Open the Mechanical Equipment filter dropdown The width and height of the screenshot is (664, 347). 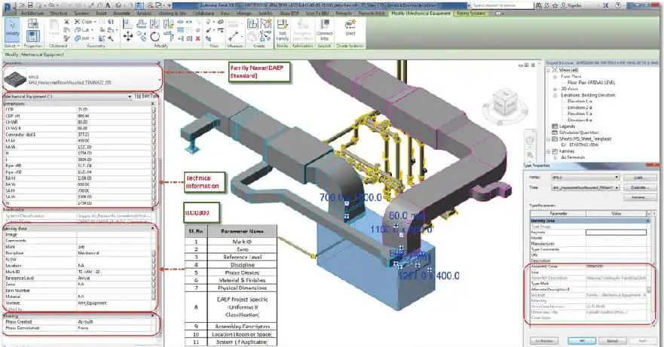(x=68, y=96)
